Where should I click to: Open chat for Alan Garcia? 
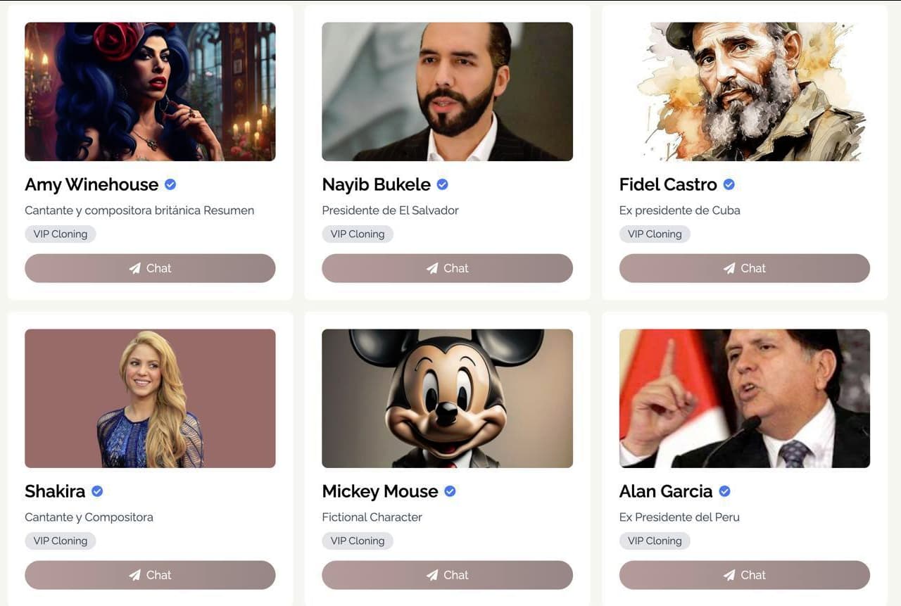click(x=745, y=575)
